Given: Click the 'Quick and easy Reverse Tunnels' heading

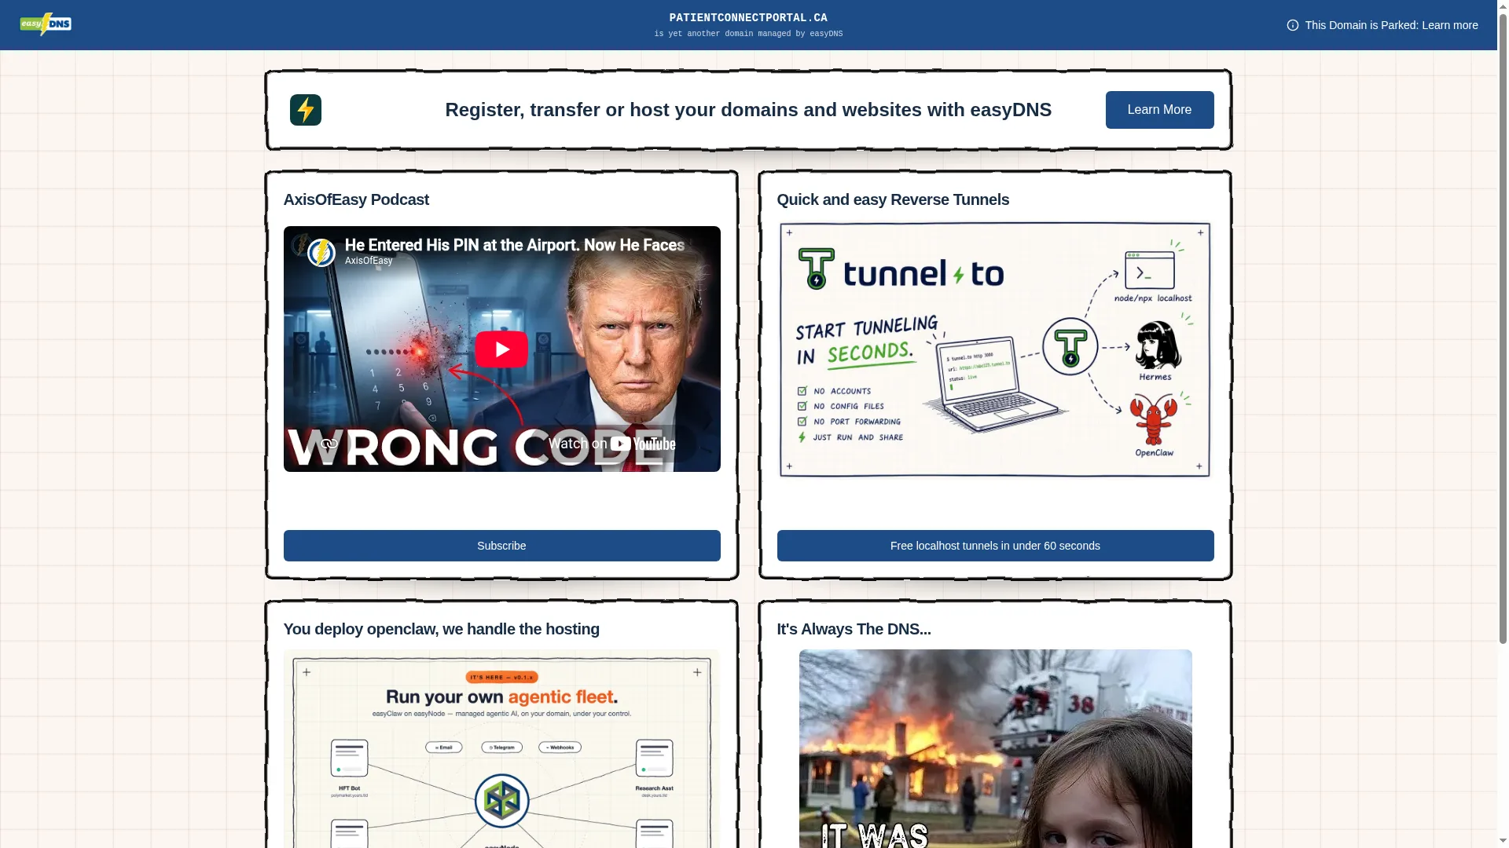Looking at the screenshot, I should tap(893, 199).
